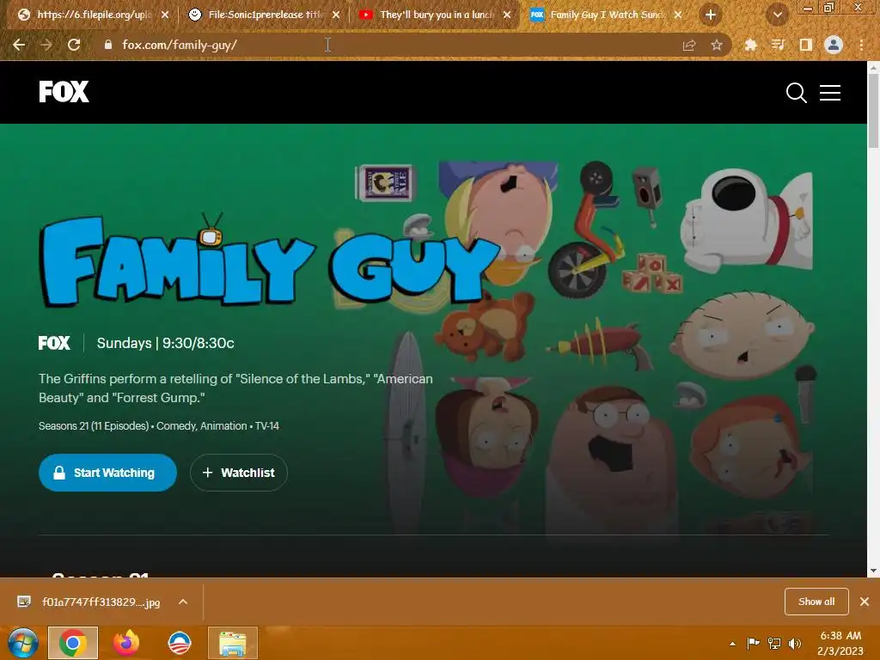The width and height of the screenshot is (880, 660).
Task: Open File Explorer folder in taskbar
Action: (x=233, y=643)
